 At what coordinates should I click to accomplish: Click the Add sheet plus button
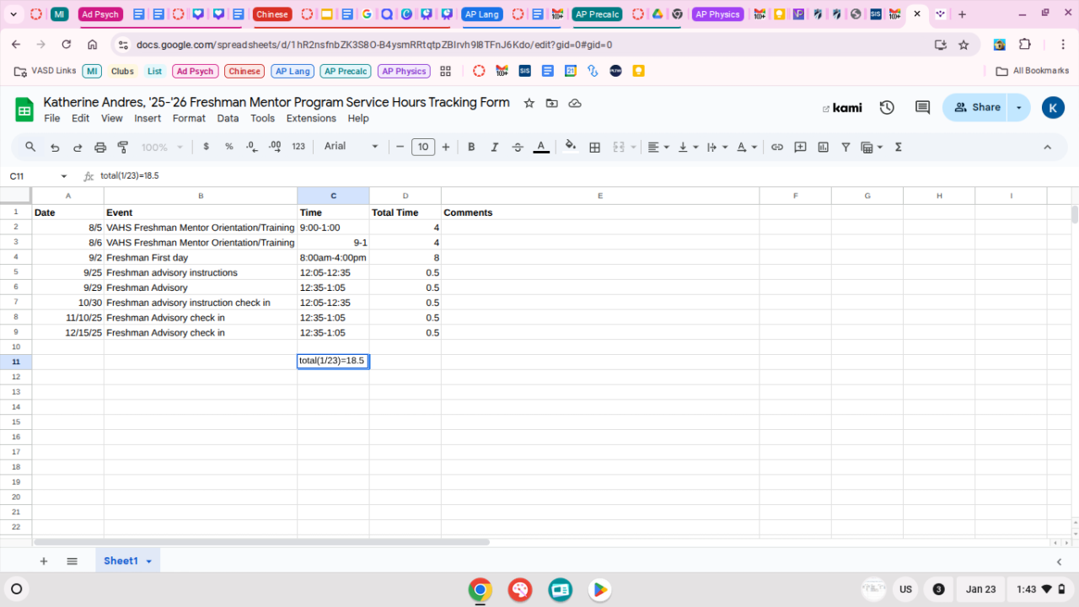(x=44, y=561)
